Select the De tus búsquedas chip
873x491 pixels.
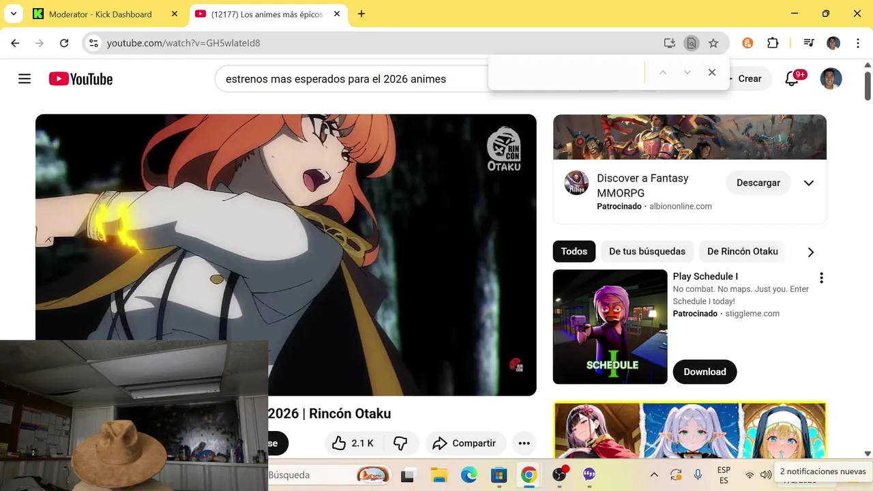(x=647, y=252)
